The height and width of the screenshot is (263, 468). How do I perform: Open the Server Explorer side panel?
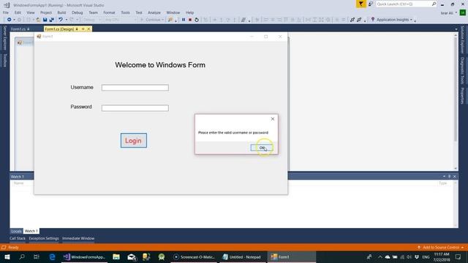(4, 38)
